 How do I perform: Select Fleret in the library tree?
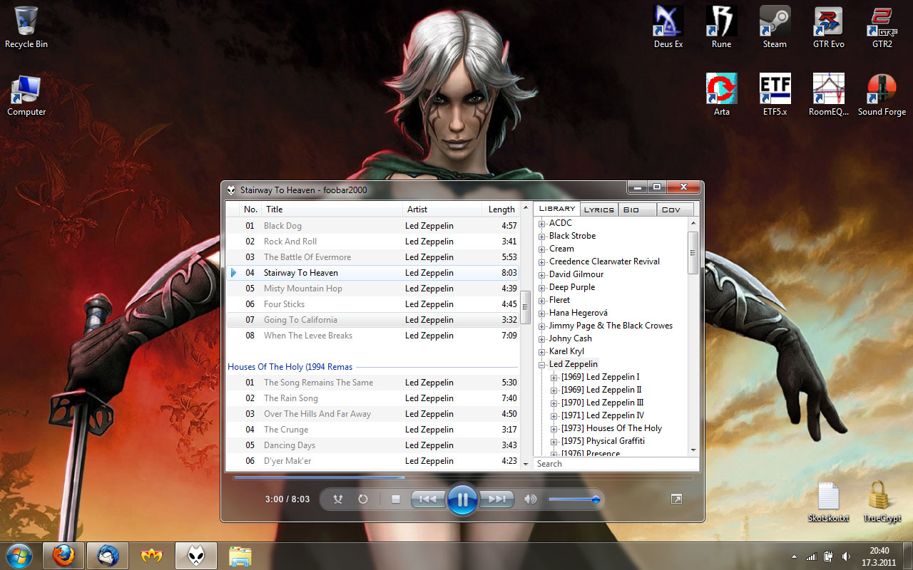[x=559, y=300]
